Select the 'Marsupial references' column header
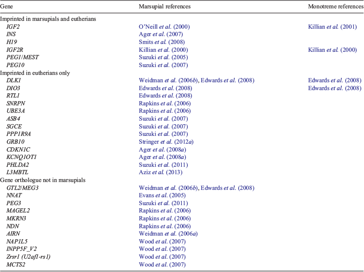 point(165,6)
